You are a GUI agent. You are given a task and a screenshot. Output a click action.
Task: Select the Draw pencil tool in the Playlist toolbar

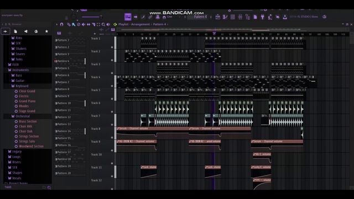click(x=69, y=24)
